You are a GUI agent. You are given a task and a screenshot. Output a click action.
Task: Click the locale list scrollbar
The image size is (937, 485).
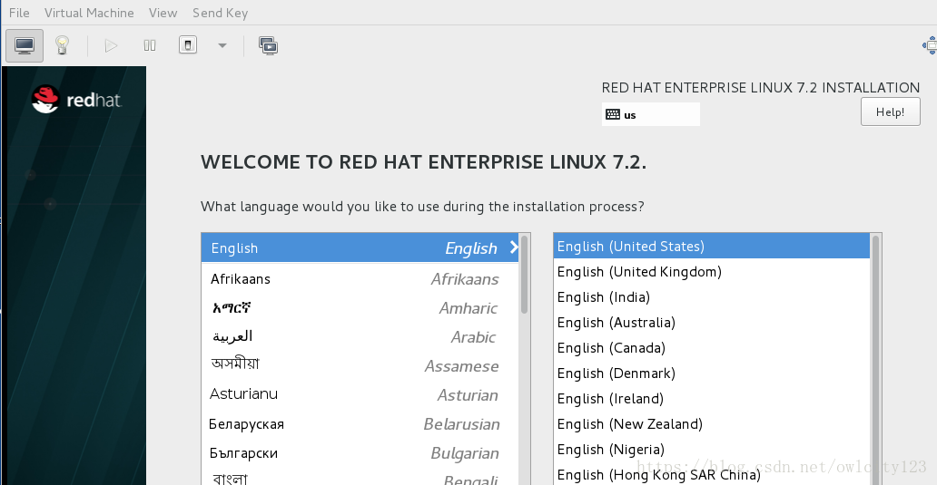click(875, 358)
